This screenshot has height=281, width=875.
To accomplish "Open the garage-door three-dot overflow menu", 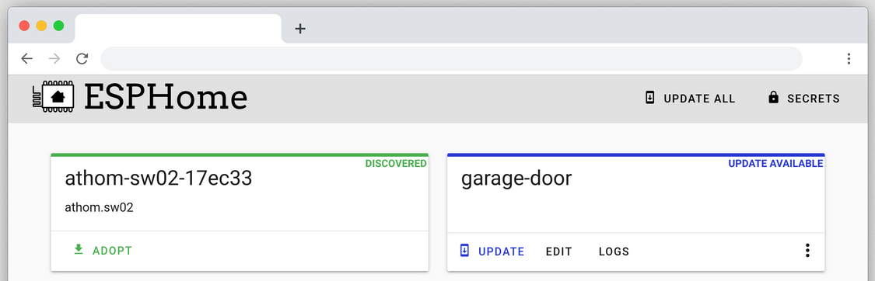I will pyautogui.click(x=807, y=251).
